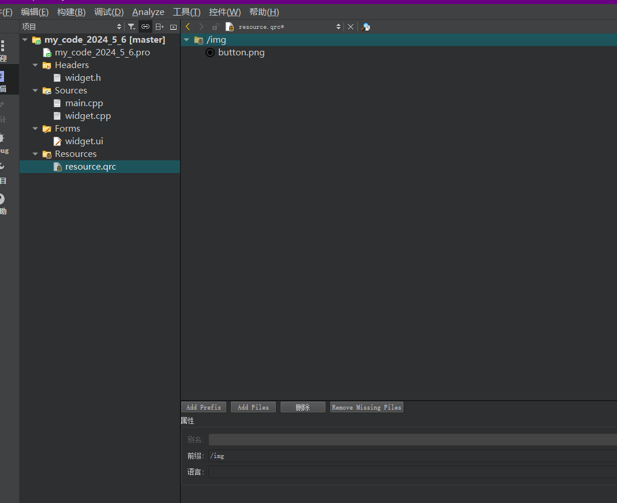Select button.png in resource list
The height and width of the screenshot is (503, 617).
[x=241, y=52]
